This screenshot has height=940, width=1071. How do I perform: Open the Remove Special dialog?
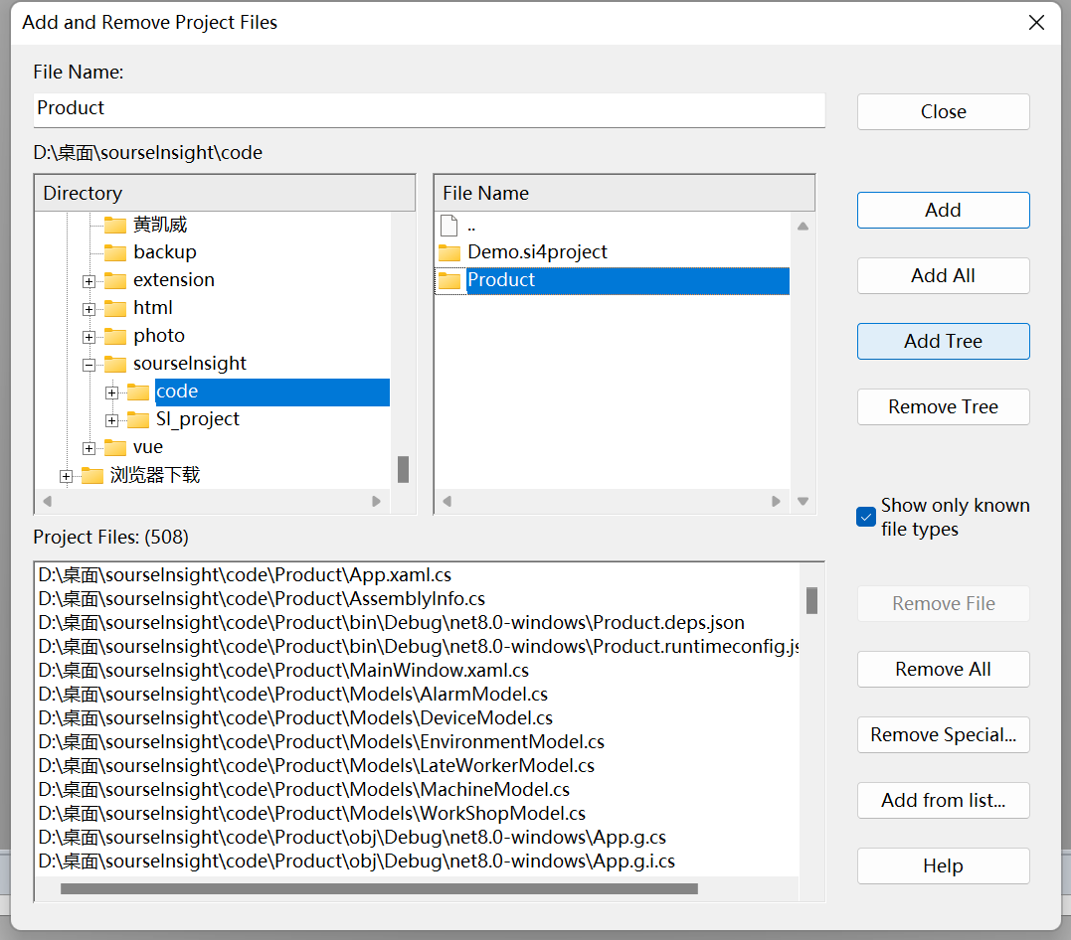click(x=944, y=734)
